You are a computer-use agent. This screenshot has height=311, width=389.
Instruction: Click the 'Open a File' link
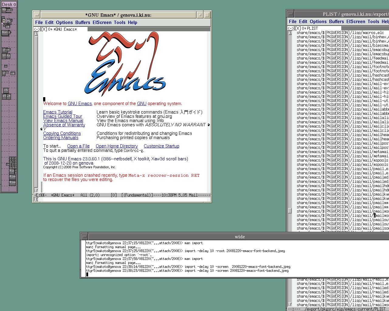point(78,146)
